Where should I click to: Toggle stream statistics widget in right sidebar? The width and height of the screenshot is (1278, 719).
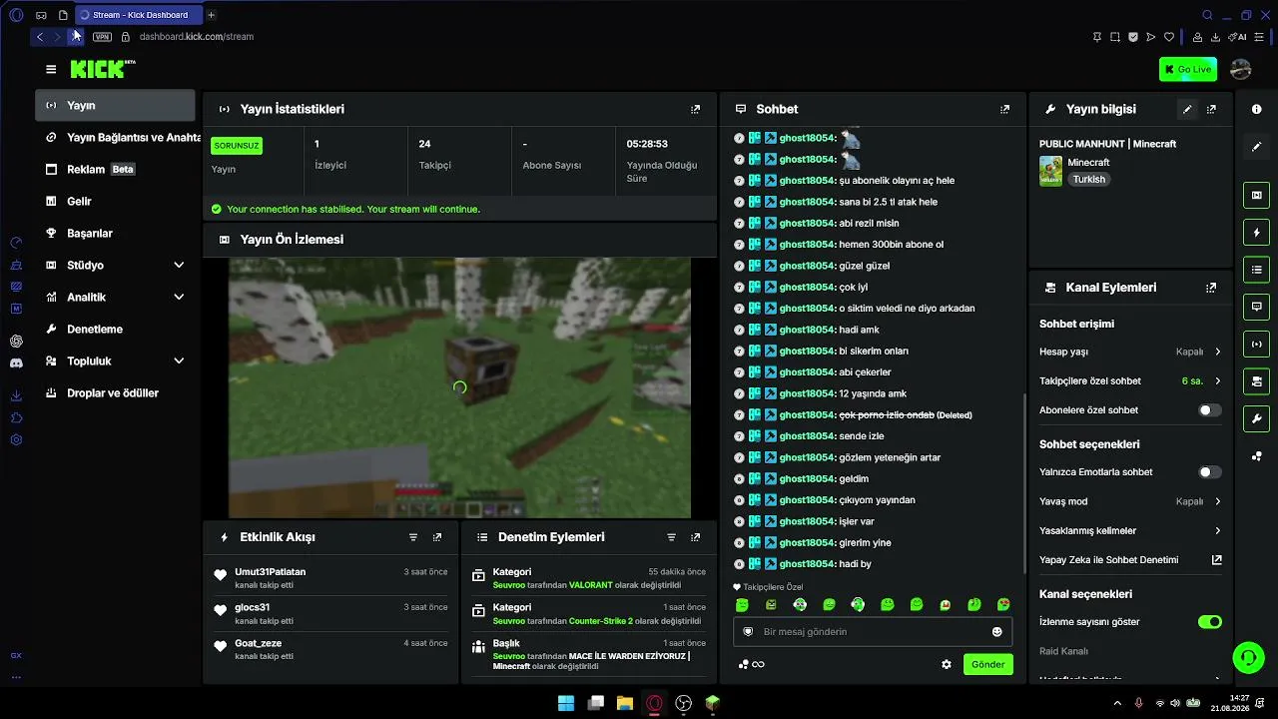tap(1257, 344)
